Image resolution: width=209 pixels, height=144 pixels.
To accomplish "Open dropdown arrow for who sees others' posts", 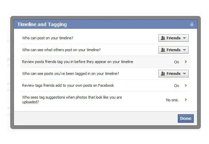I will [x=184, y=50].
